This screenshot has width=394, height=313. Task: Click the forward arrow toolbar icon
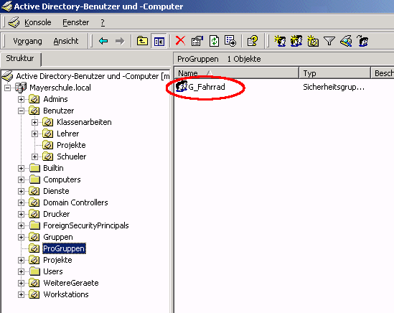120,41
